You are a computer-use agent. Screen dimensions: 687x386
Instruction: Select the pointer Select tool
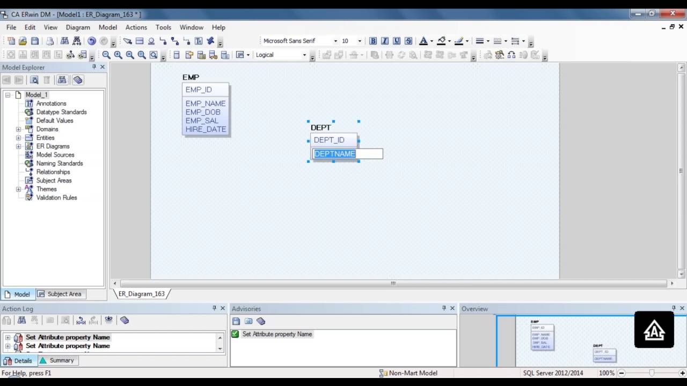point(127,41)
